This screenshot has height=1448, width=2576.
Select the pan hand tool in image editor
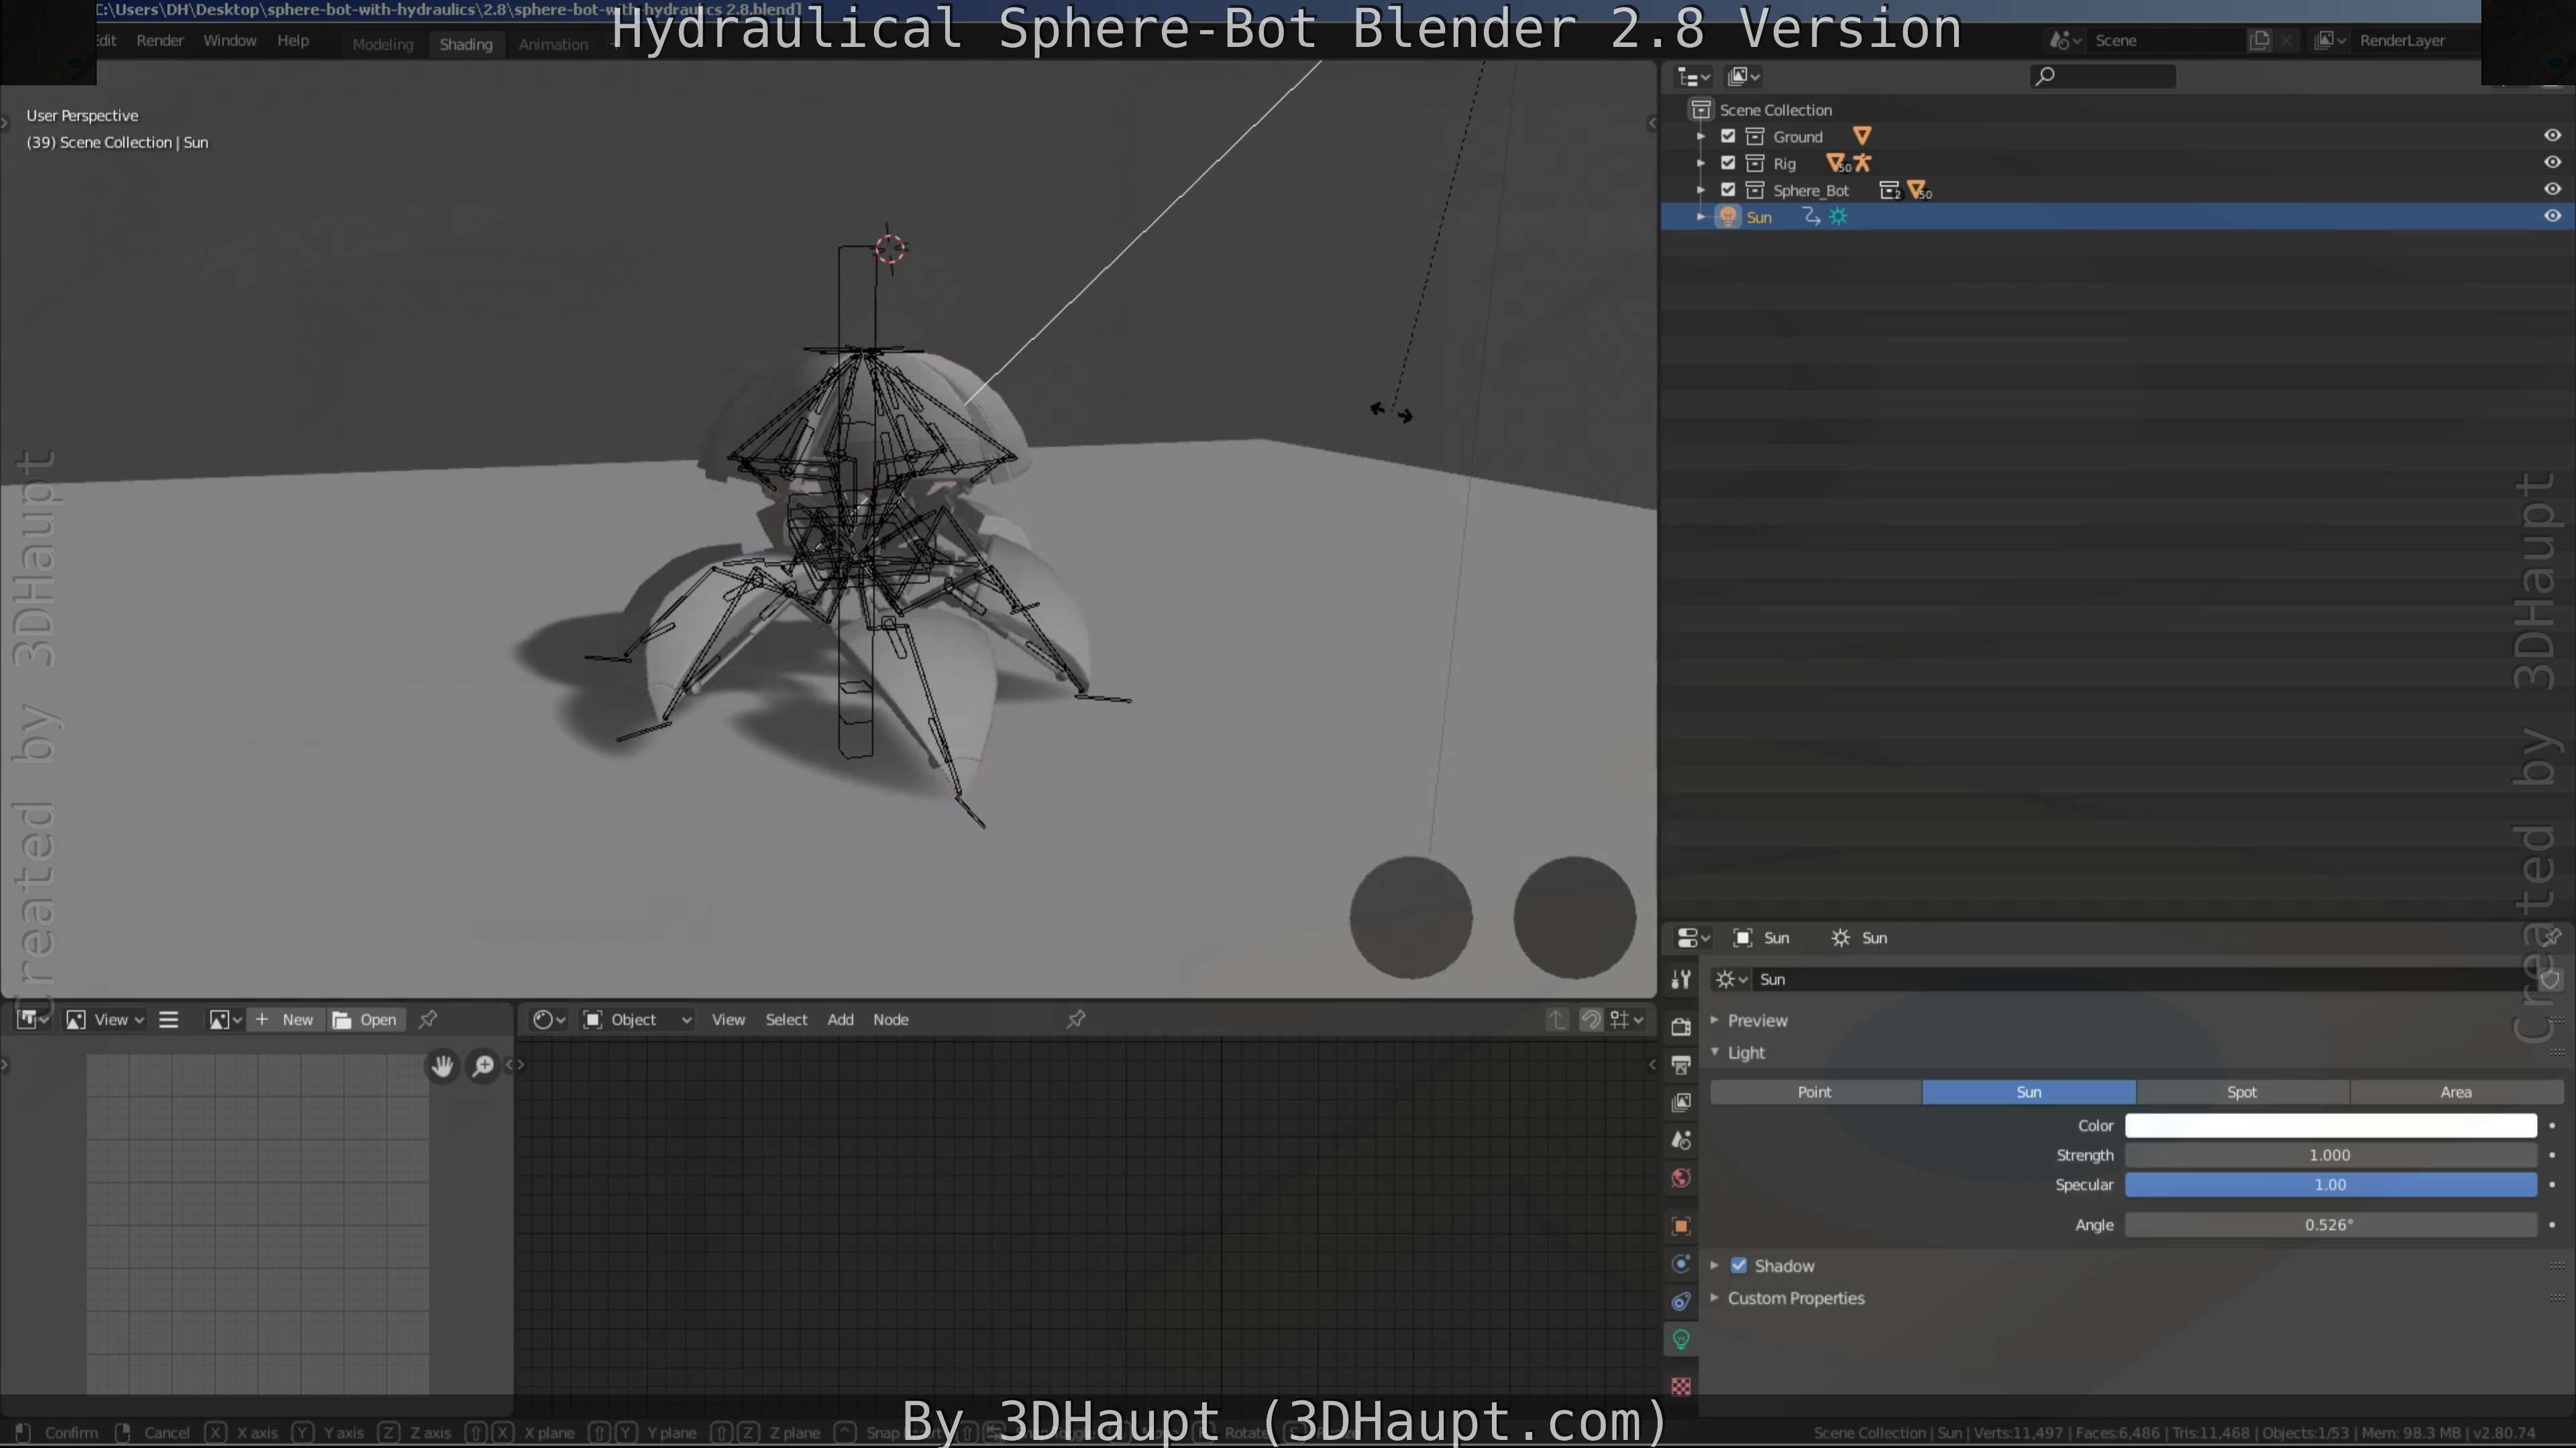(x=442, y=1065)
